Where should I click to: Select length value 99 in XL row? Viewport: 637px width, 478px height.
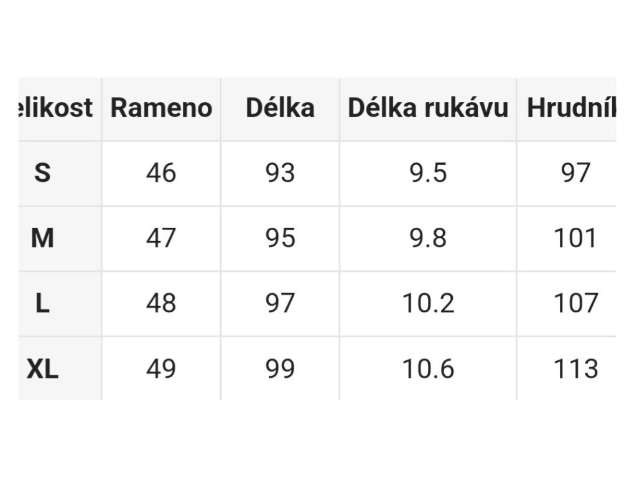(x=281, y=368)
